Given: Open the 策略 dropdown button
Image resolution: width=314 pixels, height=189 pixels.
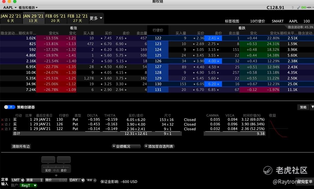Looking at the screenshot, I should [x=303, y=107].
